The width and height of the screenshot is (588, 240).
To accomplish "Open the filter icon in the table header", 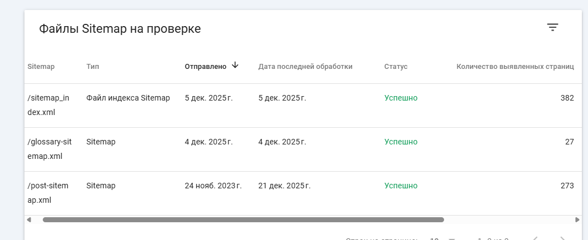I will (552, 27).
